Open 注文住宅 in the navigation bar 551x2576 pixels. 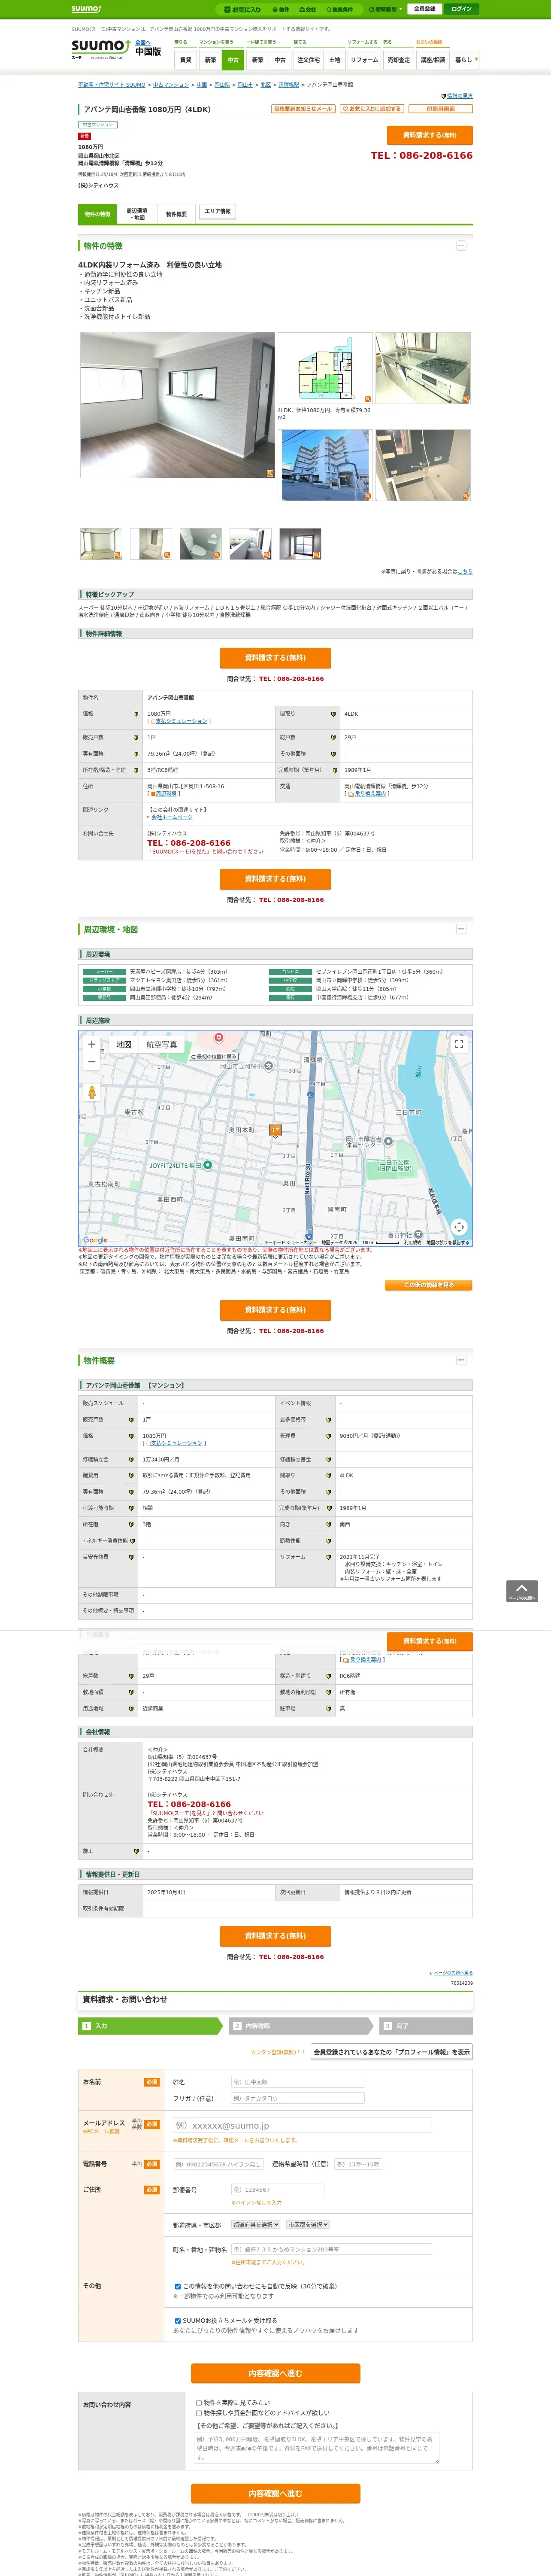coord(309,60)
